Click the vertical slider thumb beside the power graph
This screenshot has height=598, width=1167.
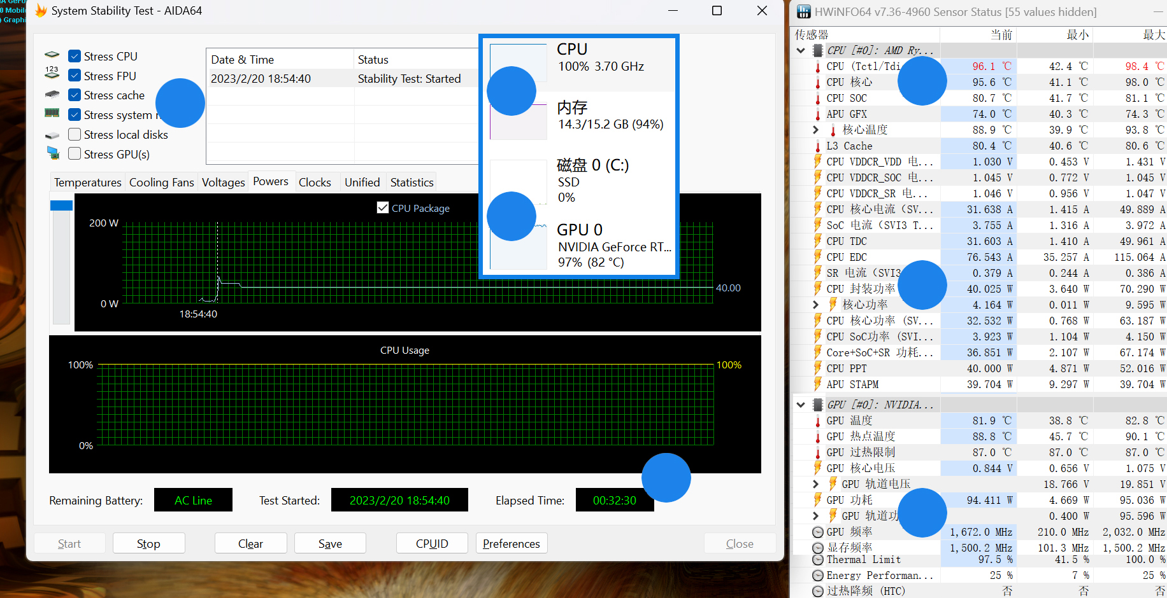click(x=61, y=205)
